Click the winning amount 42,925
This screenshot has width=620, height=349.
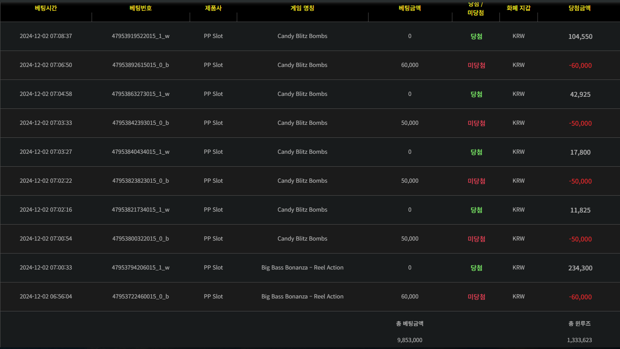pyautogui.click(x=580, y=95)
